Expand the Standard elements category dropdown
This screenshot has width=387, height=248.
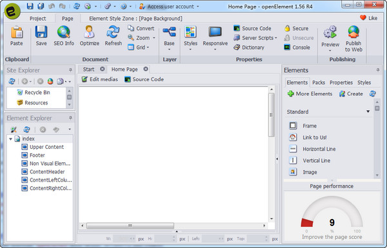368,111
